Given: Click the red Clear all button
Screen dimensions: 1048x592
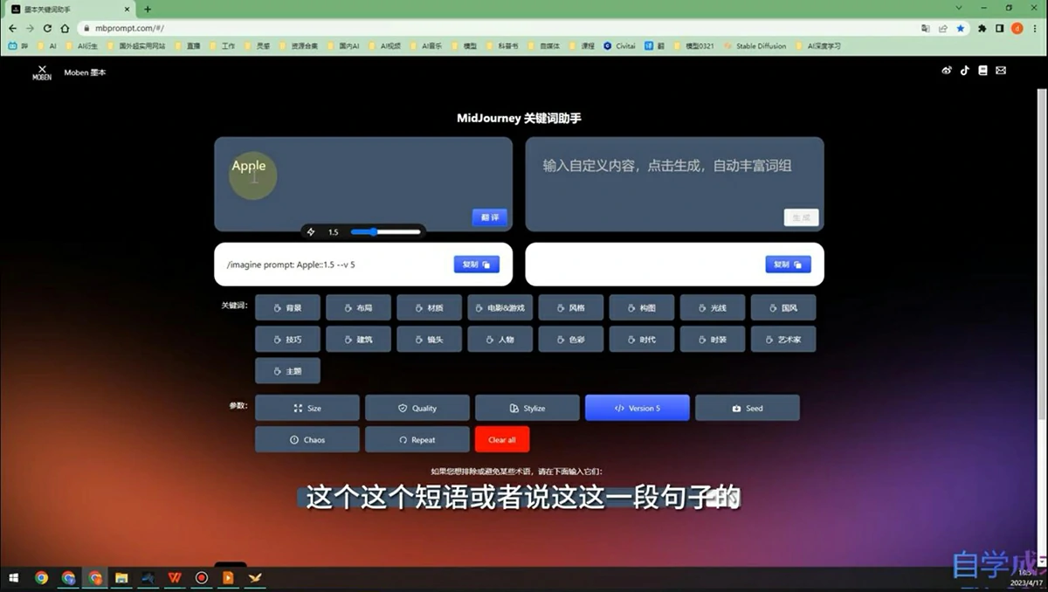Looking at the screenshot, I should 502,439.
